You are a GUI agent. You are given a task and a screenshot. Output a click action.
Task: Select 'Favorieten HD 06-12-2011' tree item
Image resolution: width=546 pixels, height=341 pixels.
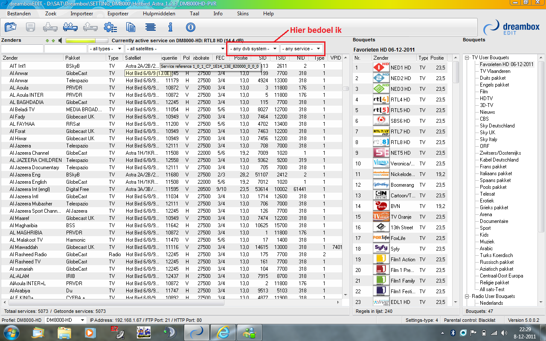(x=507, y=64)
